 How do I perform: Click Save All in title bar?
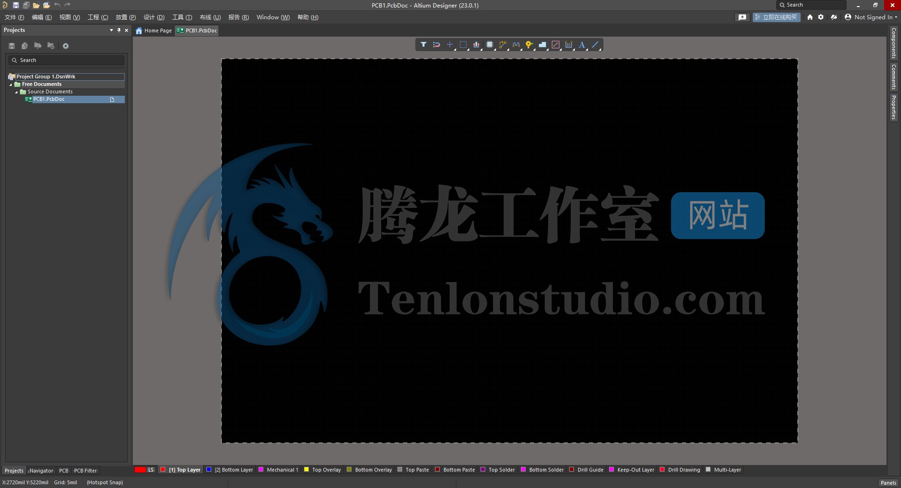[26, 5]
